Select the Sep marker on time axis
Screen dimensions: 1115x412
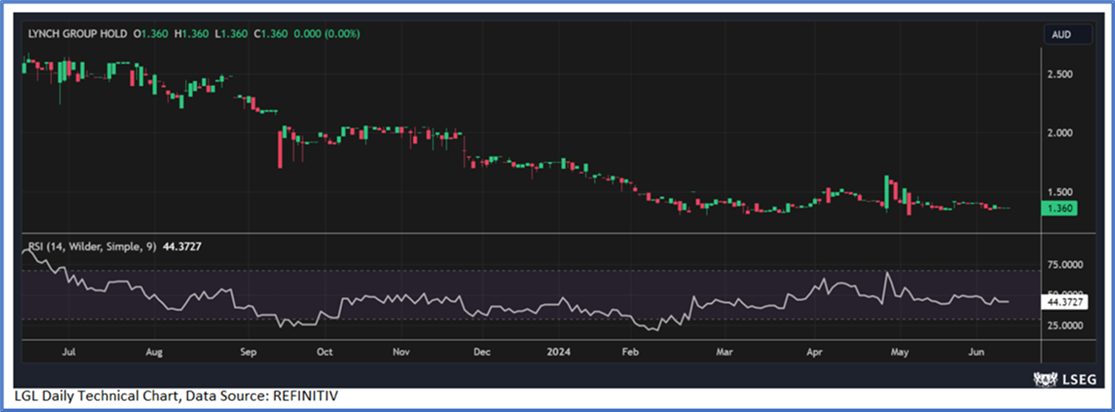point(247,351)
